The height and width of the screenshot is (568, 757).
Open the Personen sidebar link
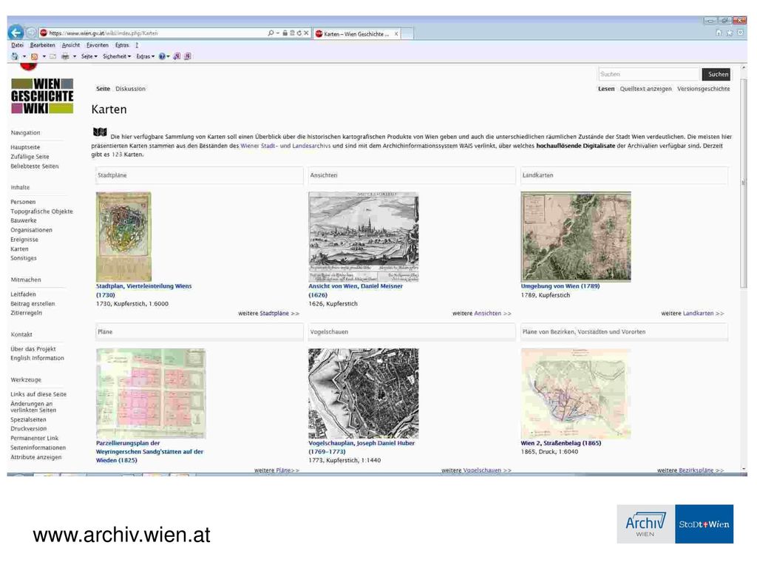[23, 202]
